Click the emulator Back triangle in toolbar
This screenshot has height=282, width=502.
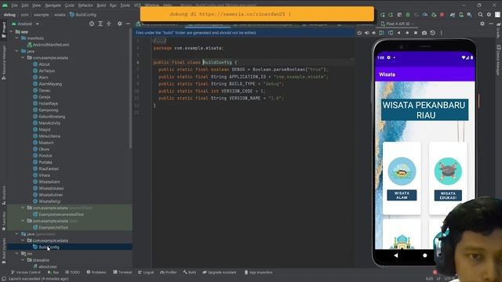click(398, 33)
